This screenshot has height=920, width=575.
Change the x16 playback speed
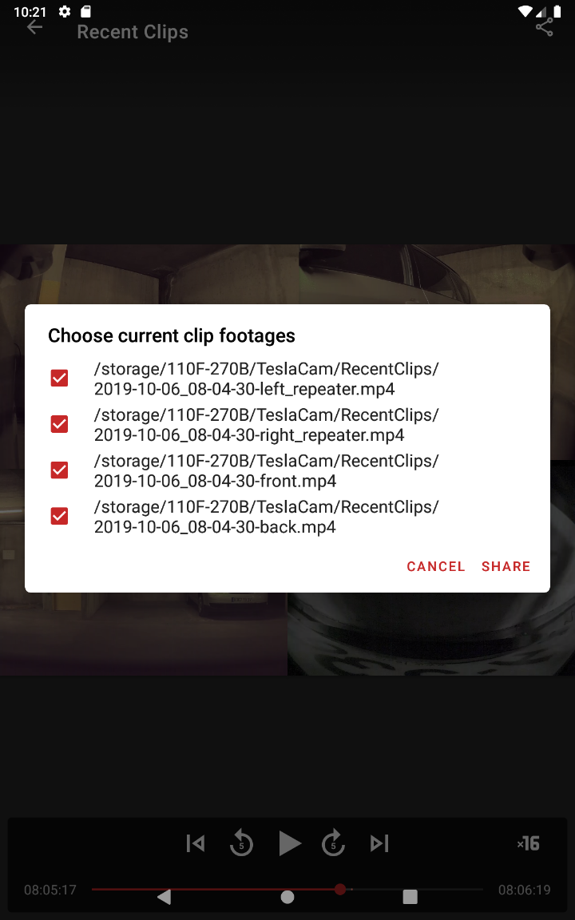(x=528, y=843)
